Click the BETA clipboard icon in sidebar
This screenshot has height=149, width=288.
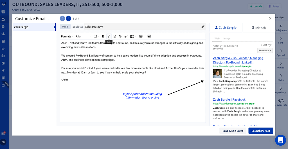[x=3, y=85]
